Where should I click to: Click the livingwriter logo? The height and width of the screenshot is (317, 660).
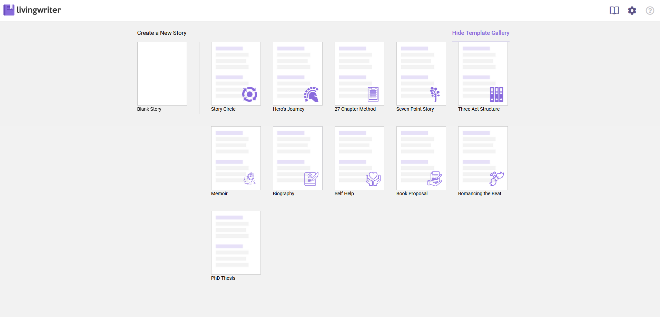[x=32, y=10]
